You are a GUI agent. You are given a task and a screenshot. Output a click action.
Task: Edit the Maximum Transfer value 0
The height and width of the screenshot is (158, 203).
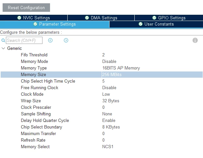click(x=103, y=134)
